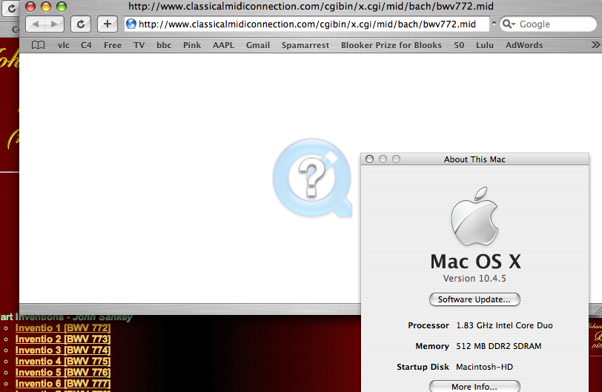Click the Safari back arrow button
This screenshot has width=602, height=392.
(x=36, y=24)
